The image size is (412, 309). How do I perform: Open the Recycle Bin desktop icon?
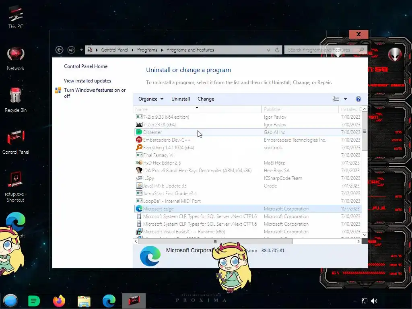coord(16,100)
